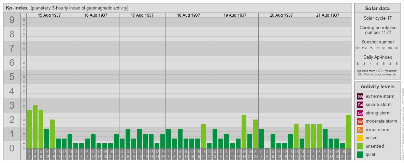Image resolution: width=404 pixels, height=163 pixels.
Task: Click the '19 Aug 1937' date header
Action: click(235, 15)
